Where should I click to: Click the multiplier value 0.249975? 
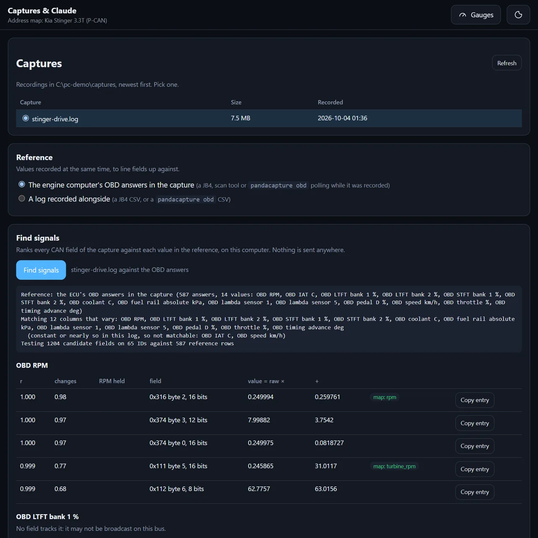[261, 443]
